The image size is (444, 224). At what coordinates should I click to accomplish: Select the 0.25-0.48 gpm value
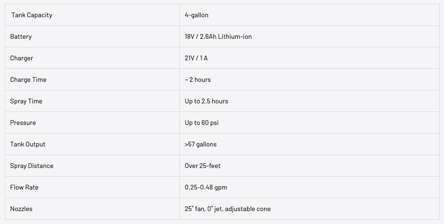tap(206, 187)
